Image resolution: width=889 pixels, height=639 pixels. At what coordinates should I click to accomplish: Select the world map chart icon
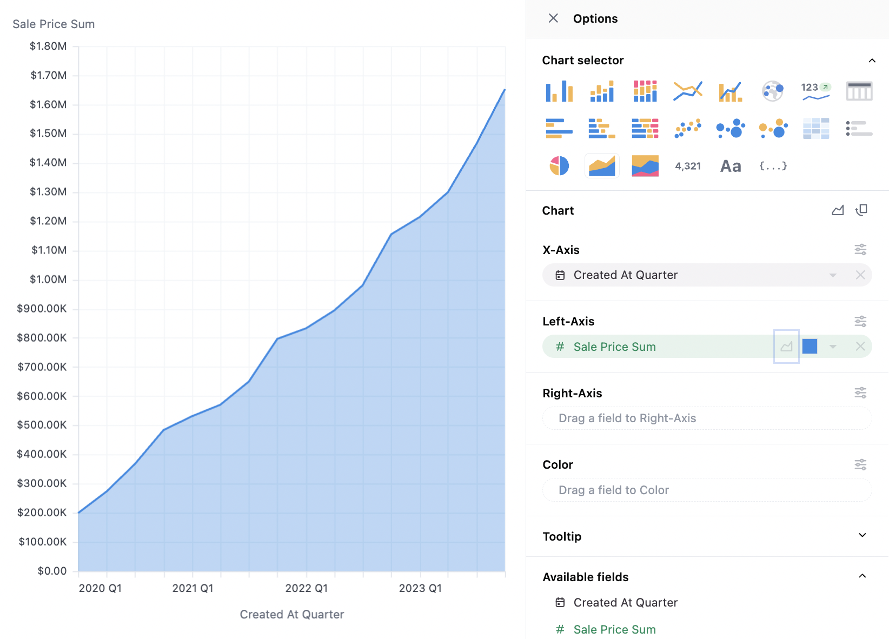773,91
